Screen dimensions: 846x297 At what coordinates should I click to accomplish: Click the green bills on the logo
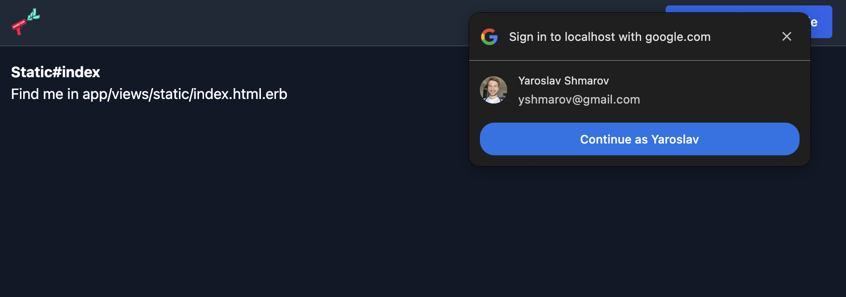point(34,15)
